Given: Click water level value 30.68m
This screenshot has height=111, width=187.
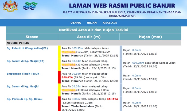Looking at the screenshot, I should click(77, 74).
